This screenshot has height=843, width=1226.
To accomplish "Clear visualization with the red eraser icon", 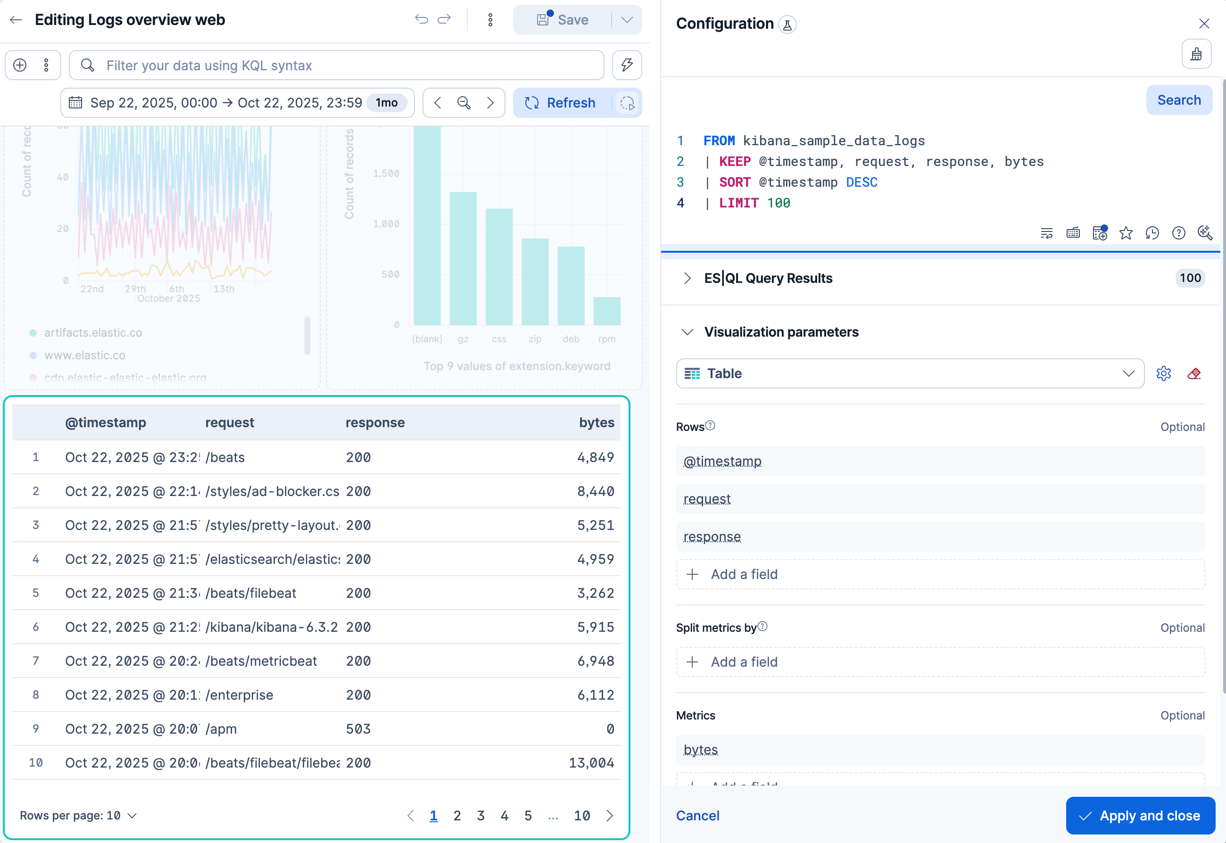I will pos(1194,373).
